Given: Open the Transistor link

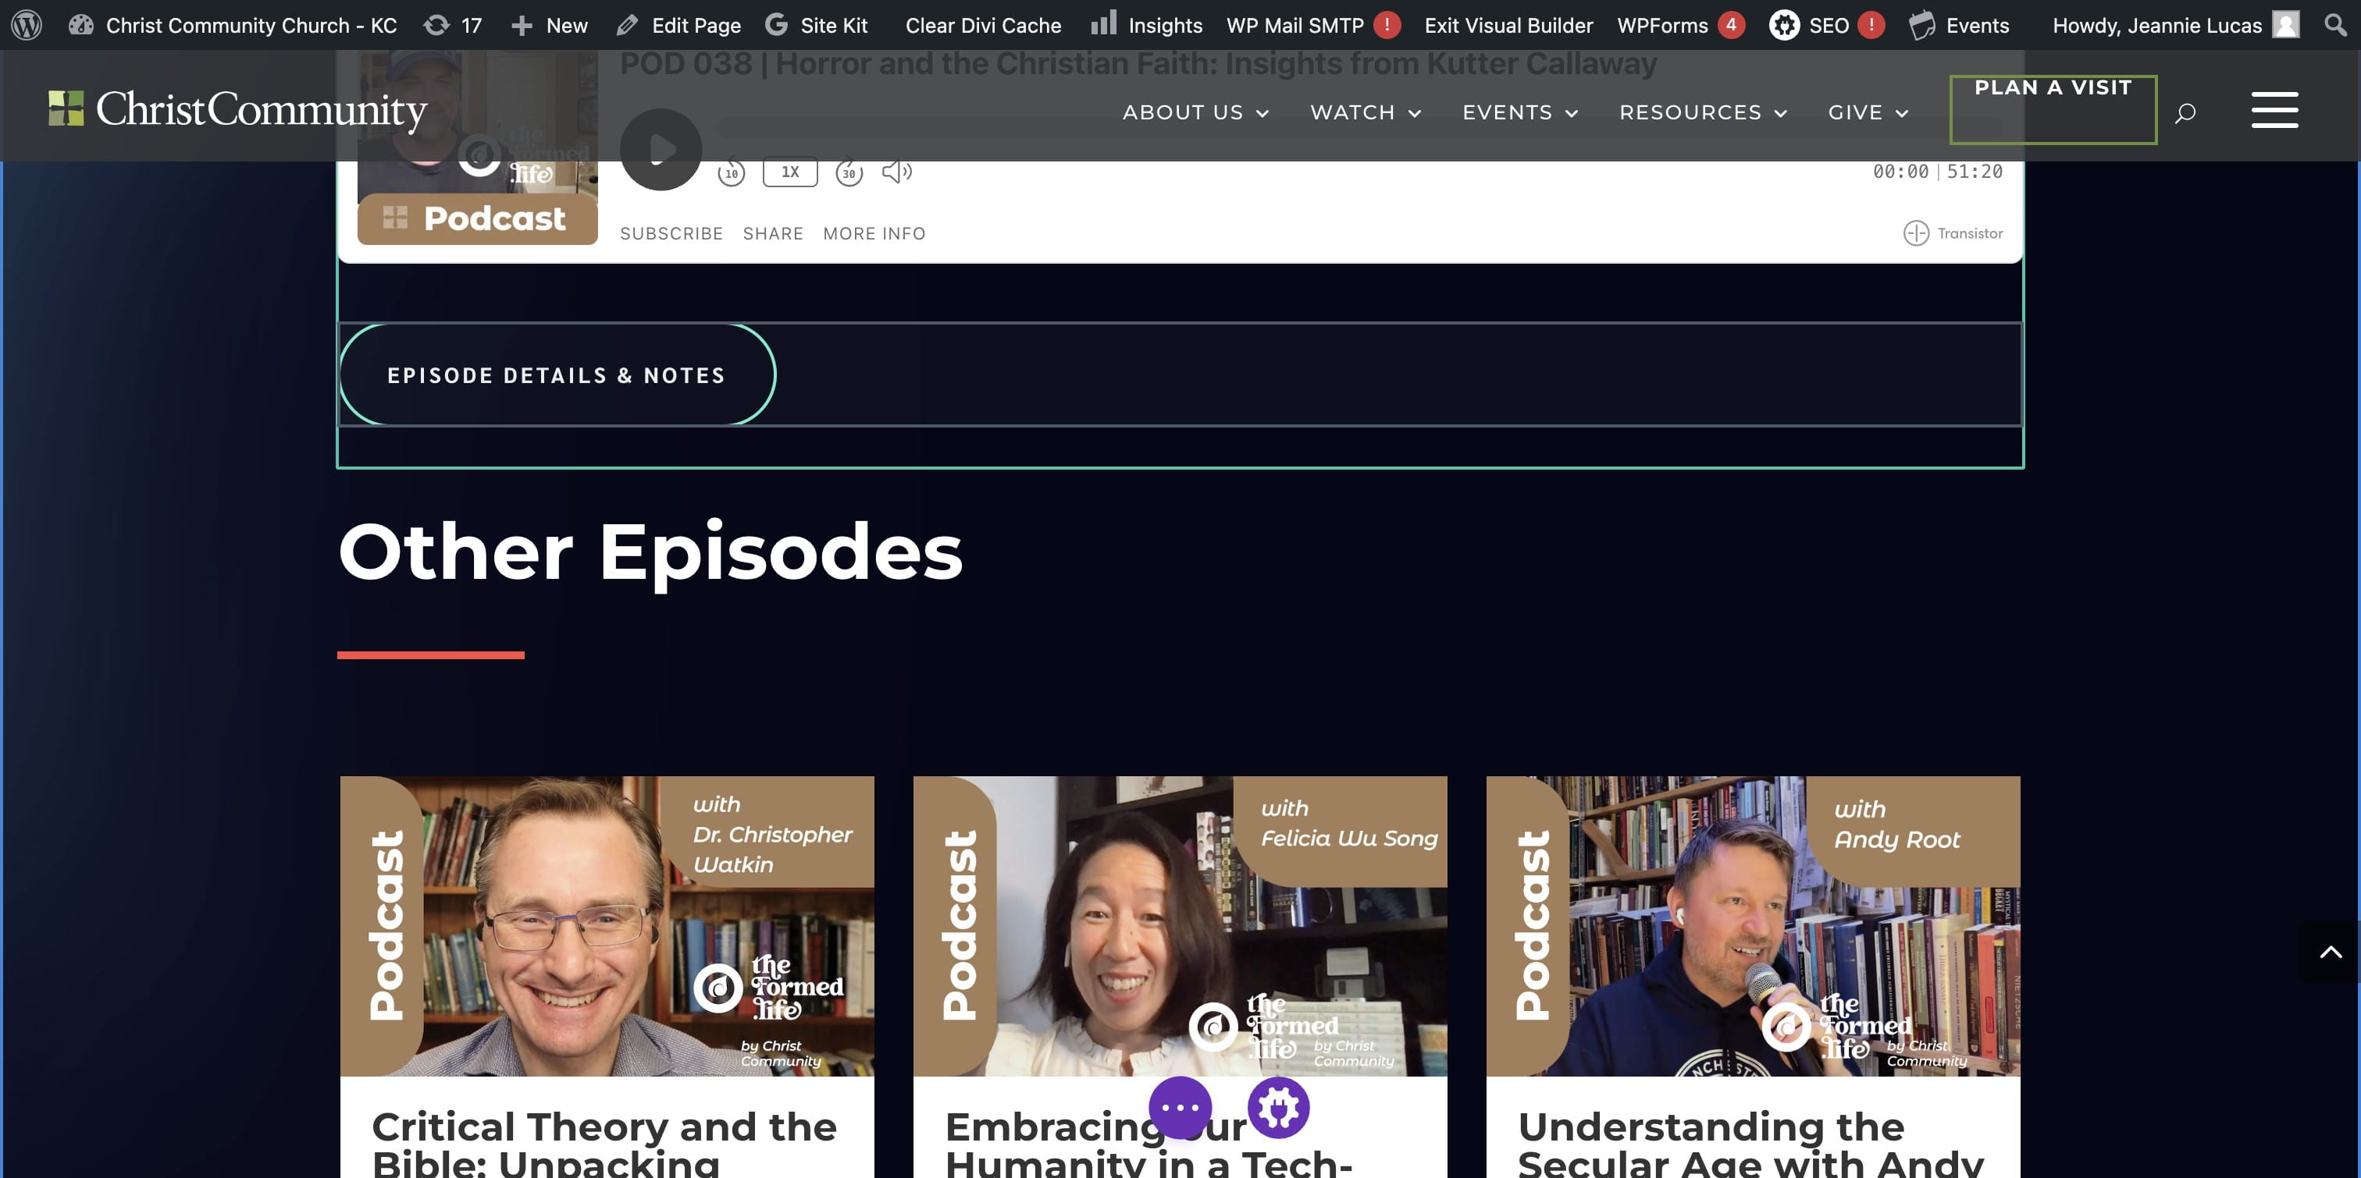Looking at the screenshot, I should point(1953,232).
